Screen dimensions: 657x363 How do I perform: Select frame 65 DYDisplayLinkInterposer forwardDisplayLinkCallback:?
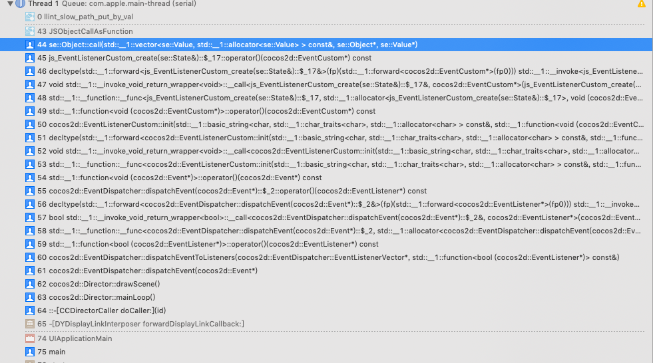[x=140, y=324]
